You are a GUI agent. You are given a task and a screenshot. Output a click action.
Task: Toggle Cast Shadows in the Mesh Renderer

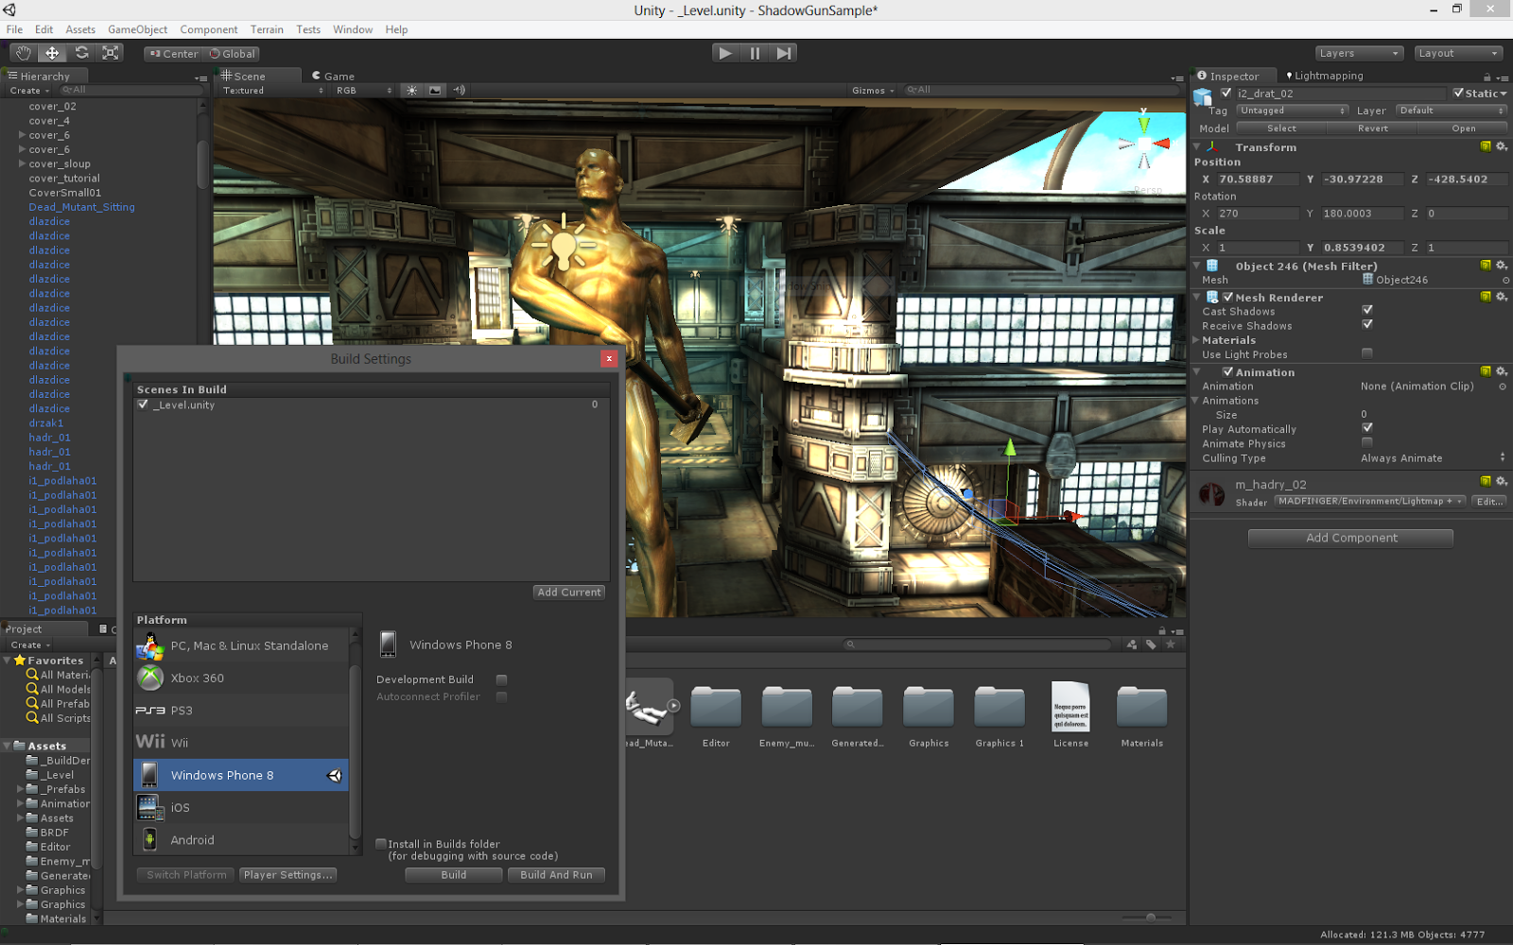(x=1367, y=310)
